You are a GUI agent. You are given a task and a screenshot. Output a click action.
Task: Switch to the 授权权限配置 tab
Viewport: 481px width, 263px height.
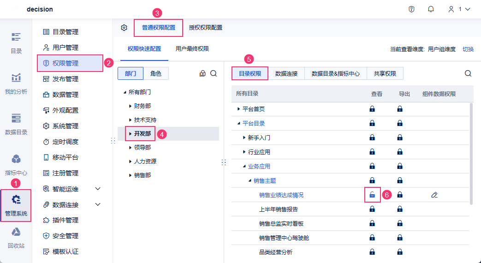tap(206, 28)
